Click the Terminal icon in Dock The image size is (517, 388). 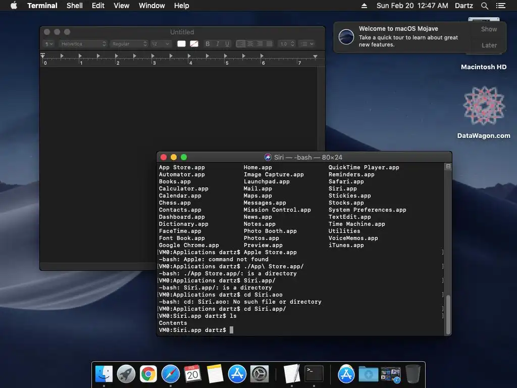pos(314,374)
